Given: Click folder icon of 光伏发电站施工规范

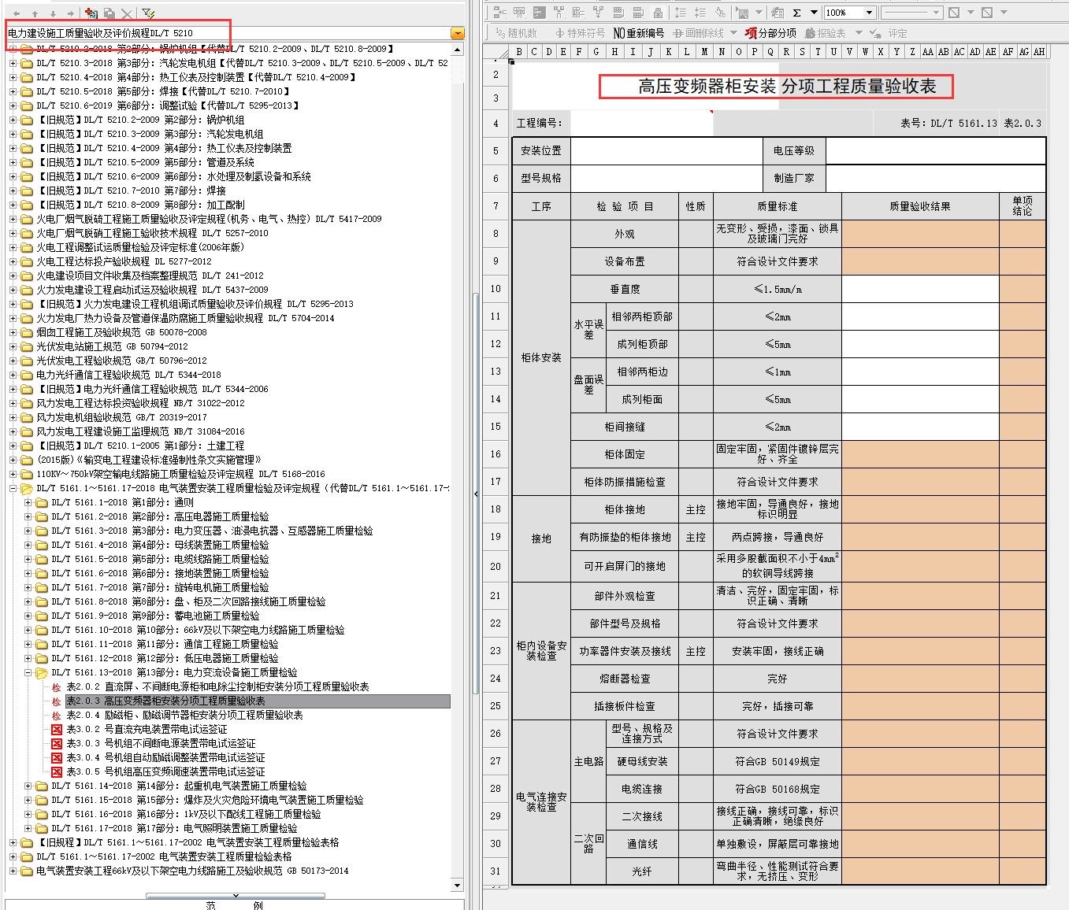Looking at the screenshot, I should (x=27, y=346).
